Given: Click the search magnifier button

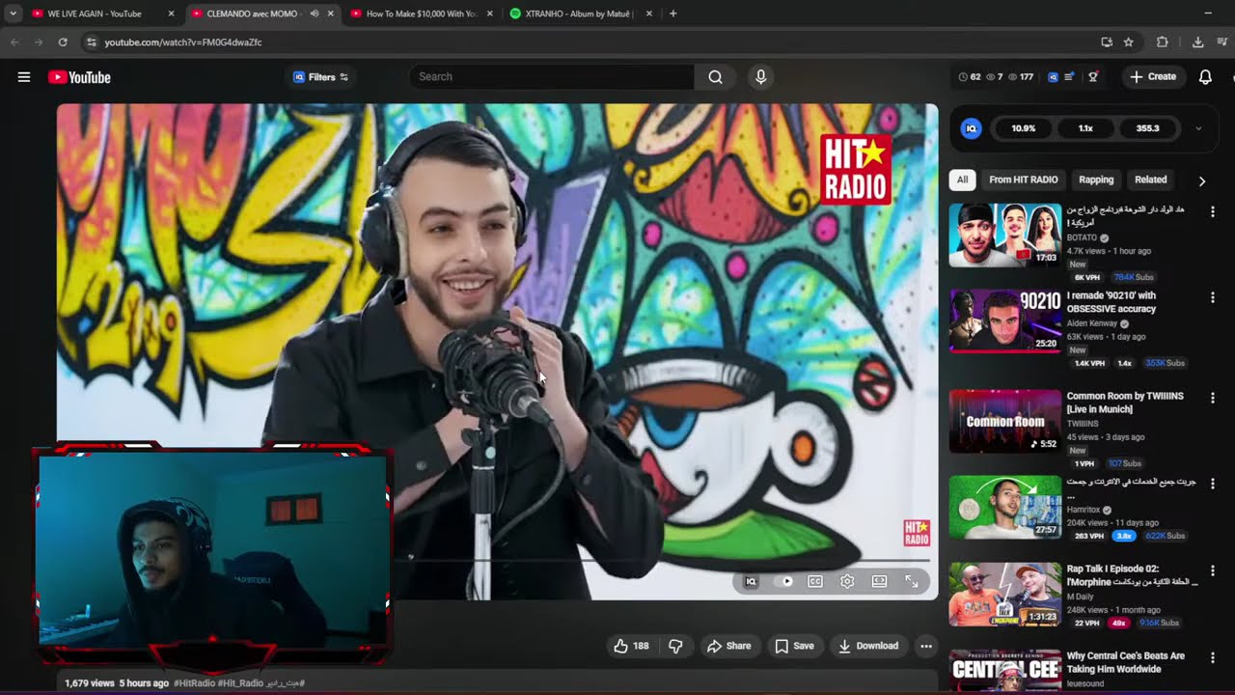Looking at the screenshot, I should (715, 77).
